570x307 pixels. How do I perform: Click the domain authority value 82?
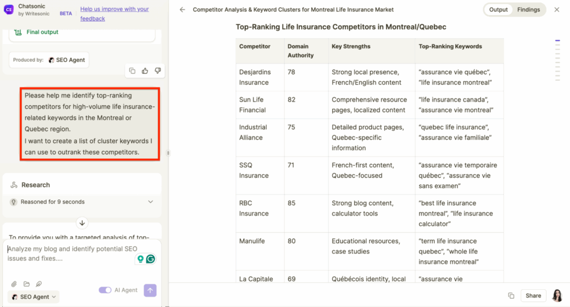tap(292, 100)
